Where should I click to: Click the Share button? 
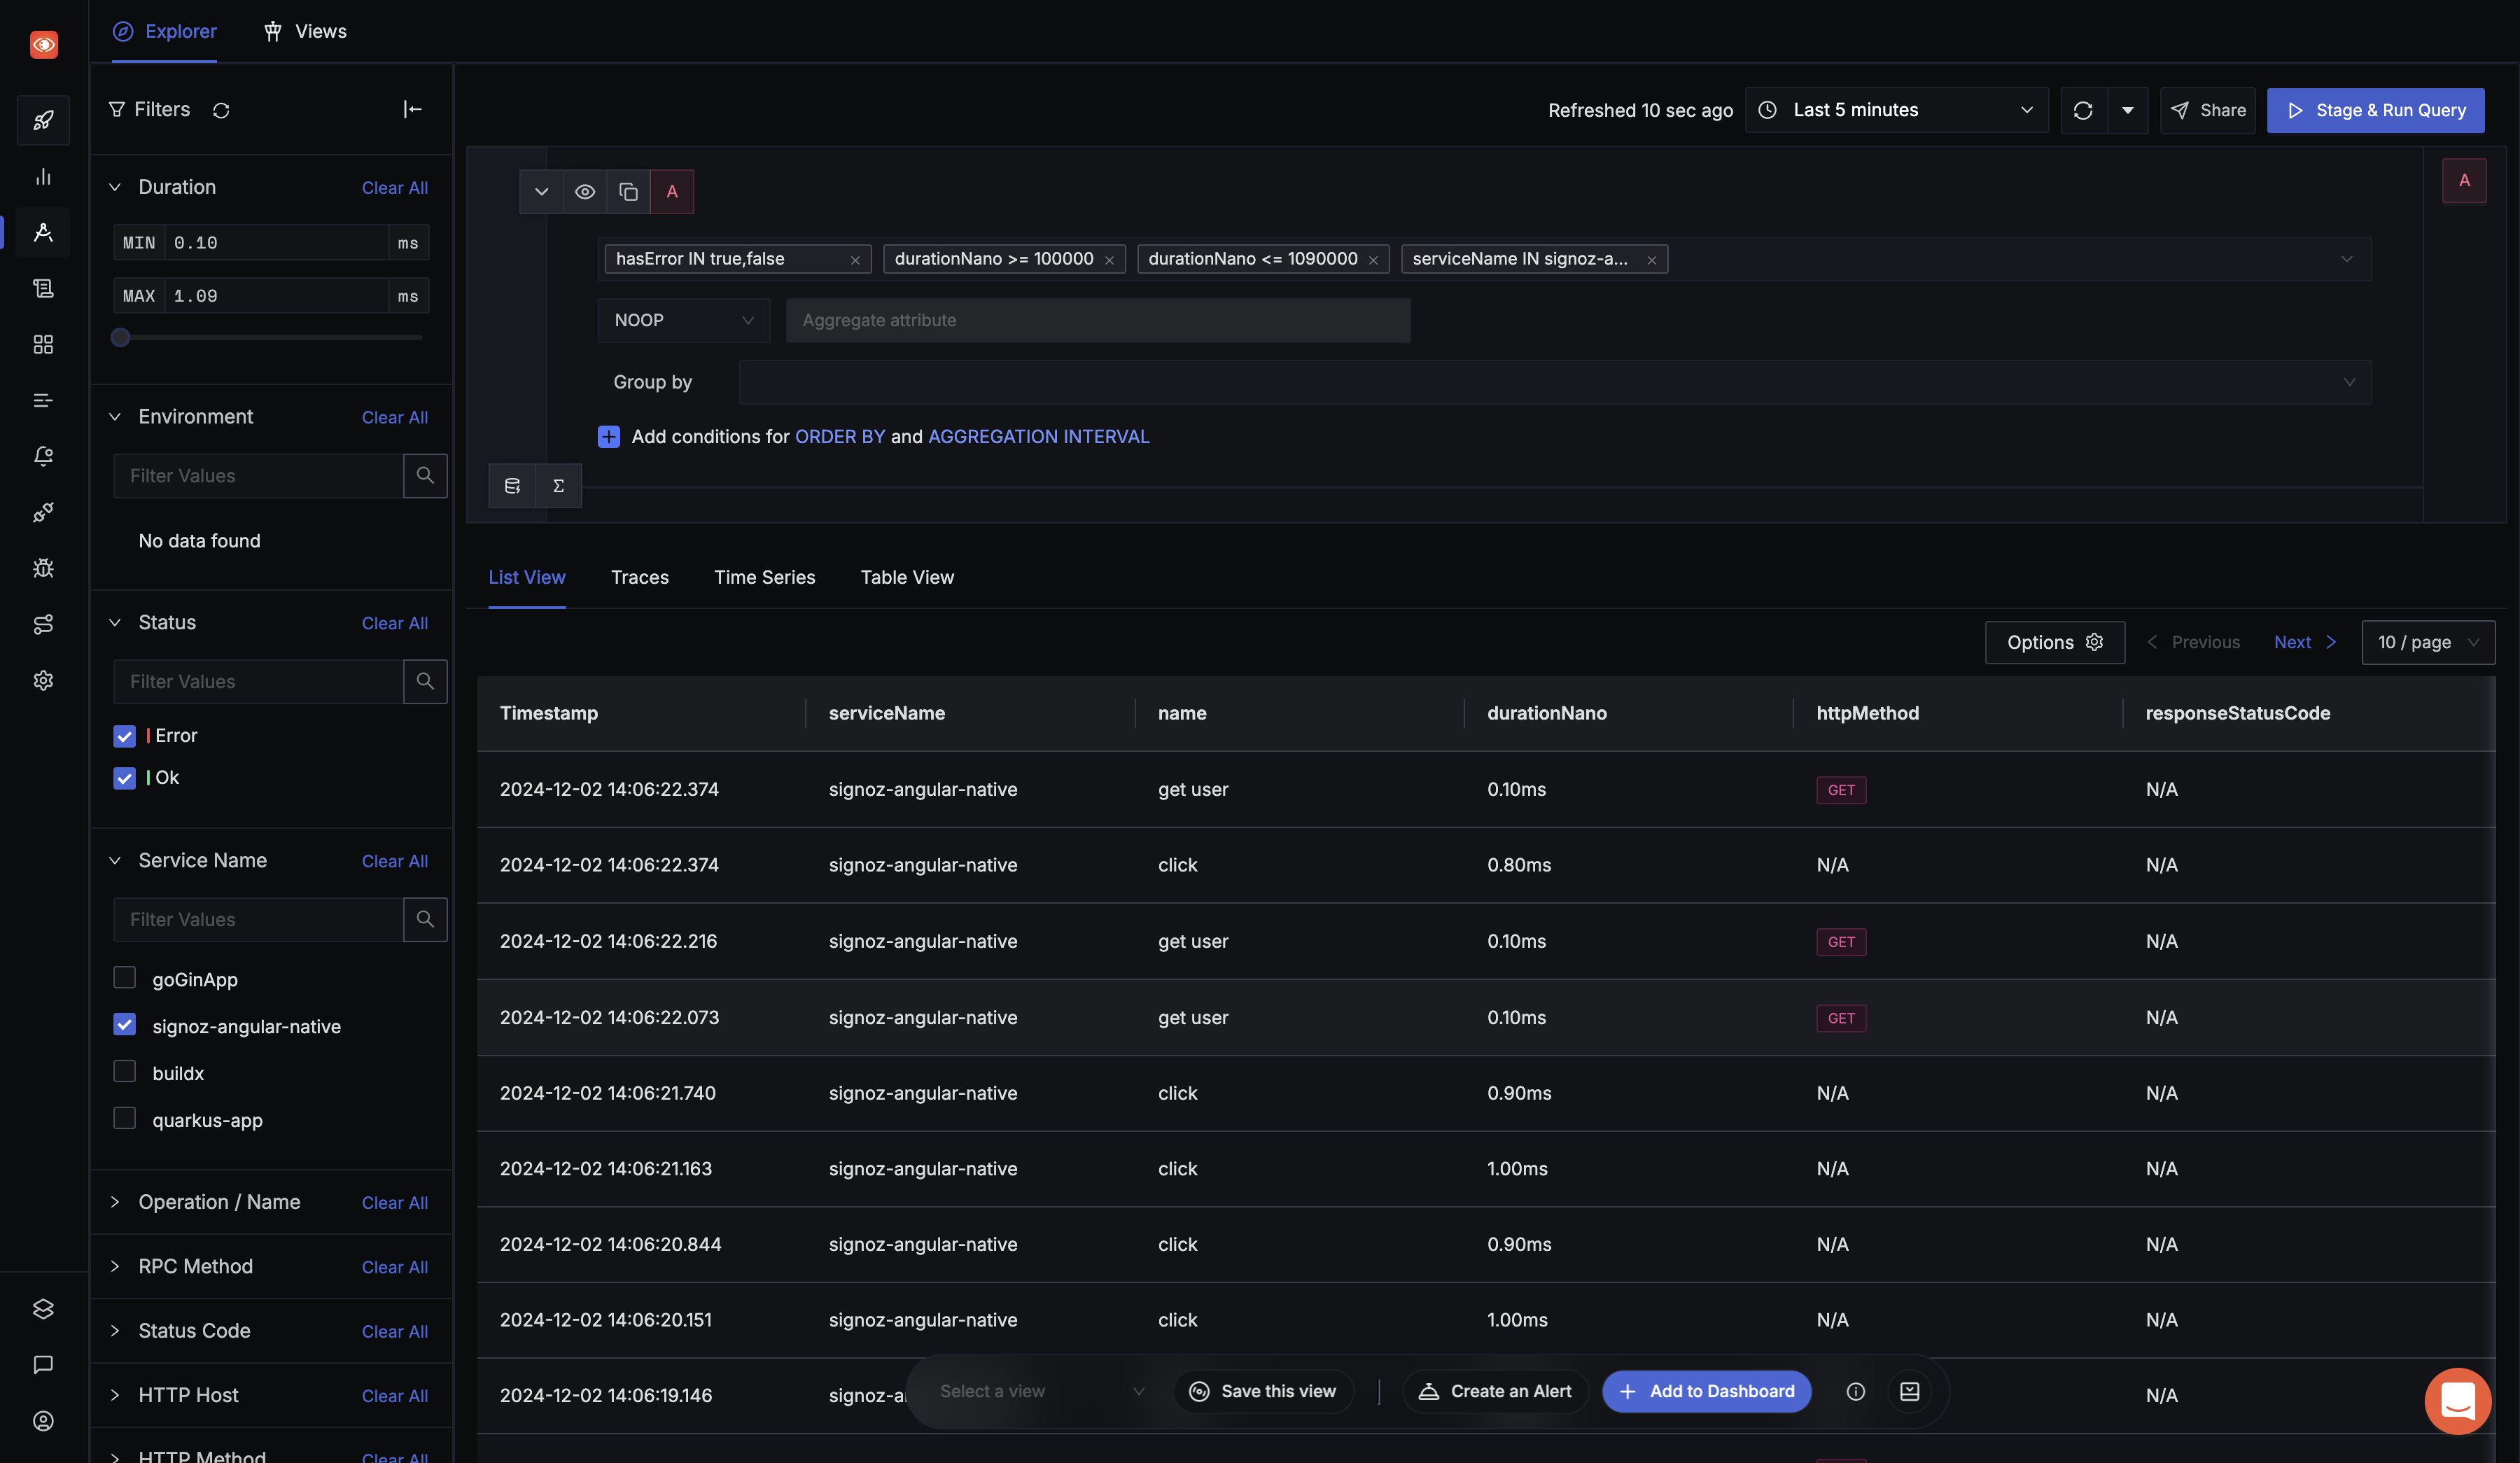tap(2207, 110)
